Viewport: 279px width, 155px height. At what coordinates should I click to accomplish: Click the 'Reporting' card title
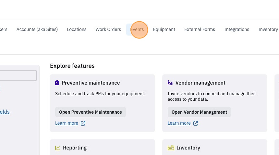[75, 148]
